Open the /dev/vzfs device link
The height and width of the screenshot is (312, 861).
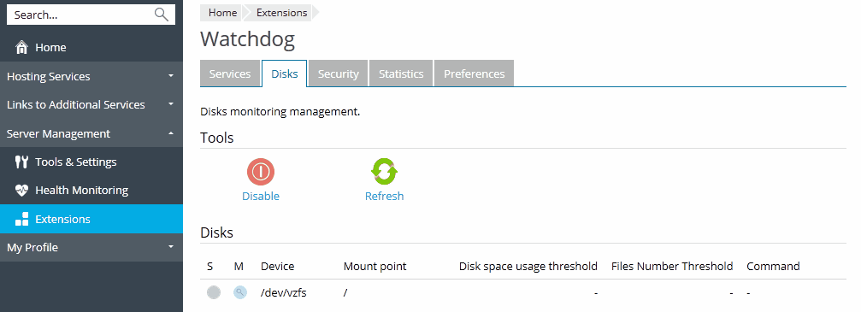283,293
